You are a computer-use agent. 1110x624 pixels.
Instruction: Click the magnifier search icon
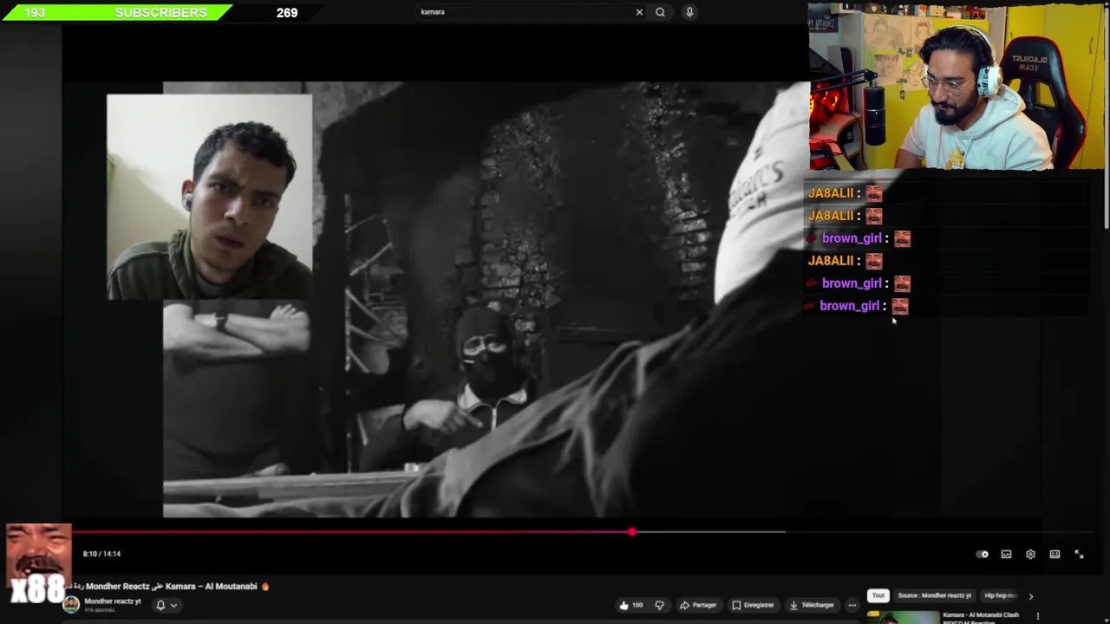(x=660, y=12)
